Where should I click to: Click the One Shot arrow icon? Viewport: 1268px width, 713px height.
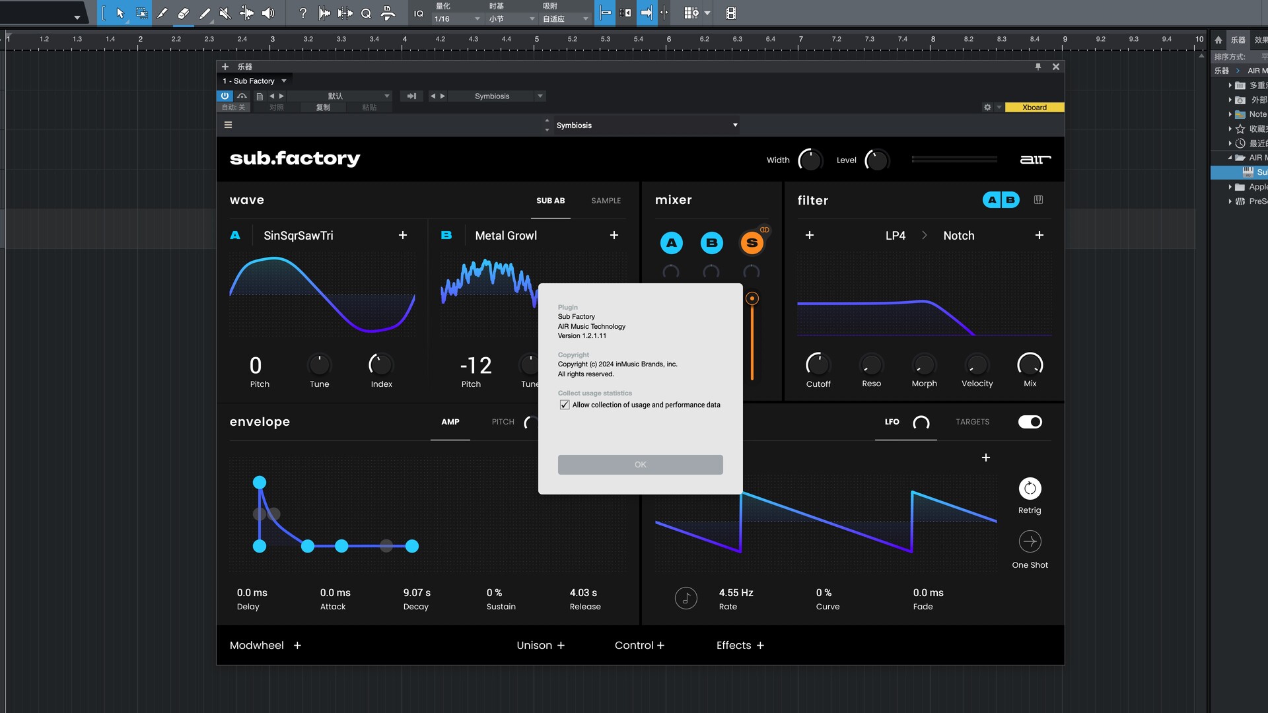(x=1030, y=541)
